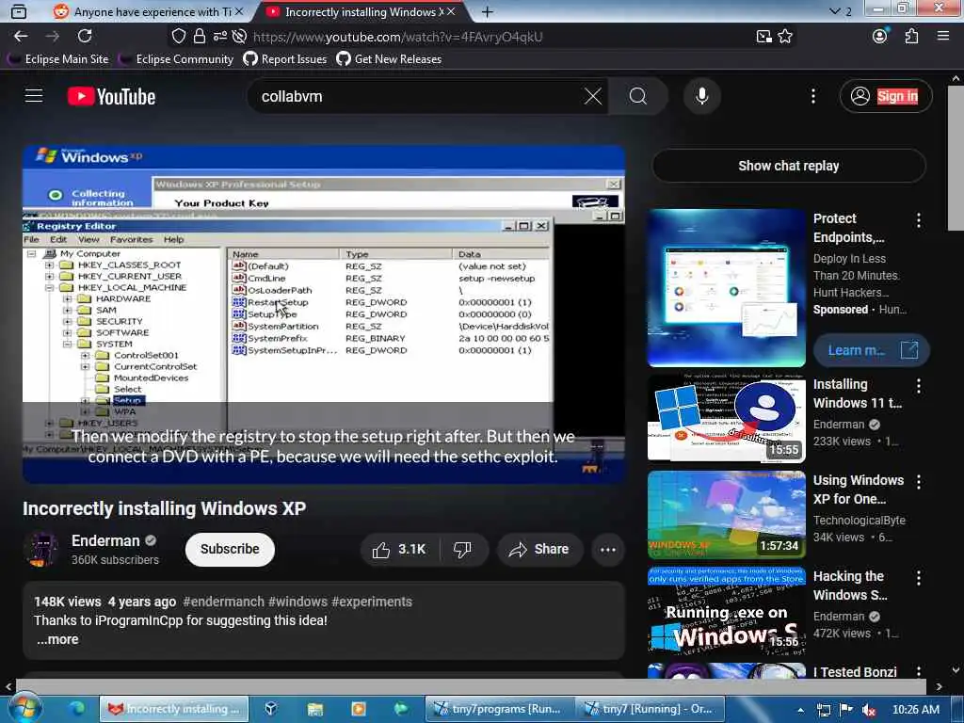Click the horizontal page scrollbar
The width and height of the screenshot is (964, 723).
471,685
